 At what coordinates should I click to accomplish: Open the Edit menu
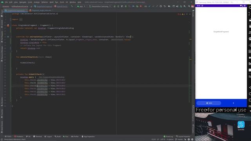coord(11,2)
